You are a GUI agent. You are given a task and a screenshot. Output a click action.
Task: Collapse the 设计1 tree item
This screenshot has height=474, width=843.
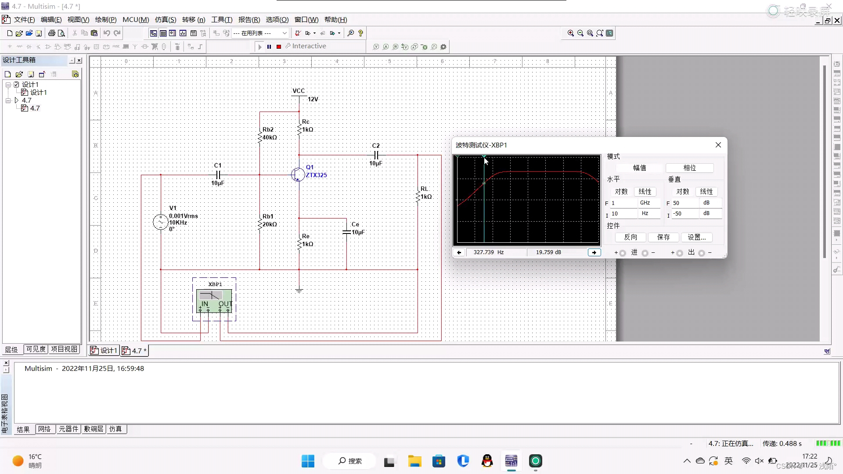click(x=7, y=84)
